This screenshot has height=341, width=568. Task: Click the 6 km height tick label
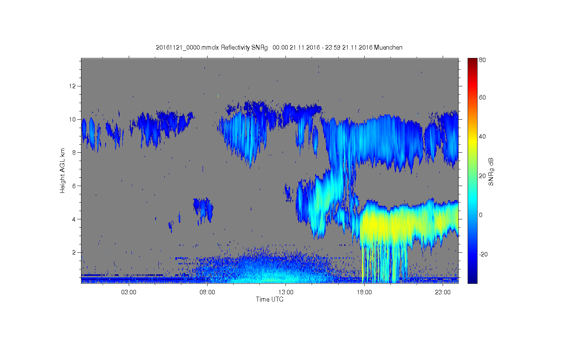click(74, 186)
